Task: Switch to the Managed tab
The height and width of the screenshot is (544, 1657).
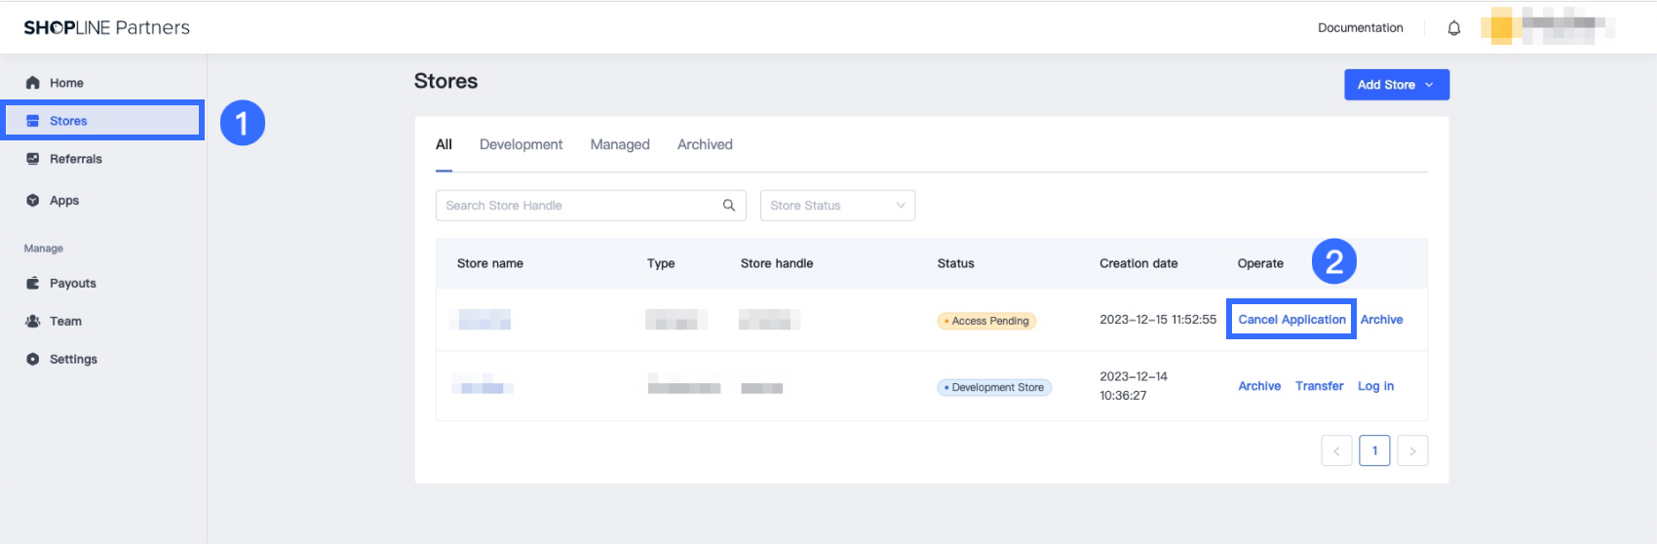Action: 620,144
